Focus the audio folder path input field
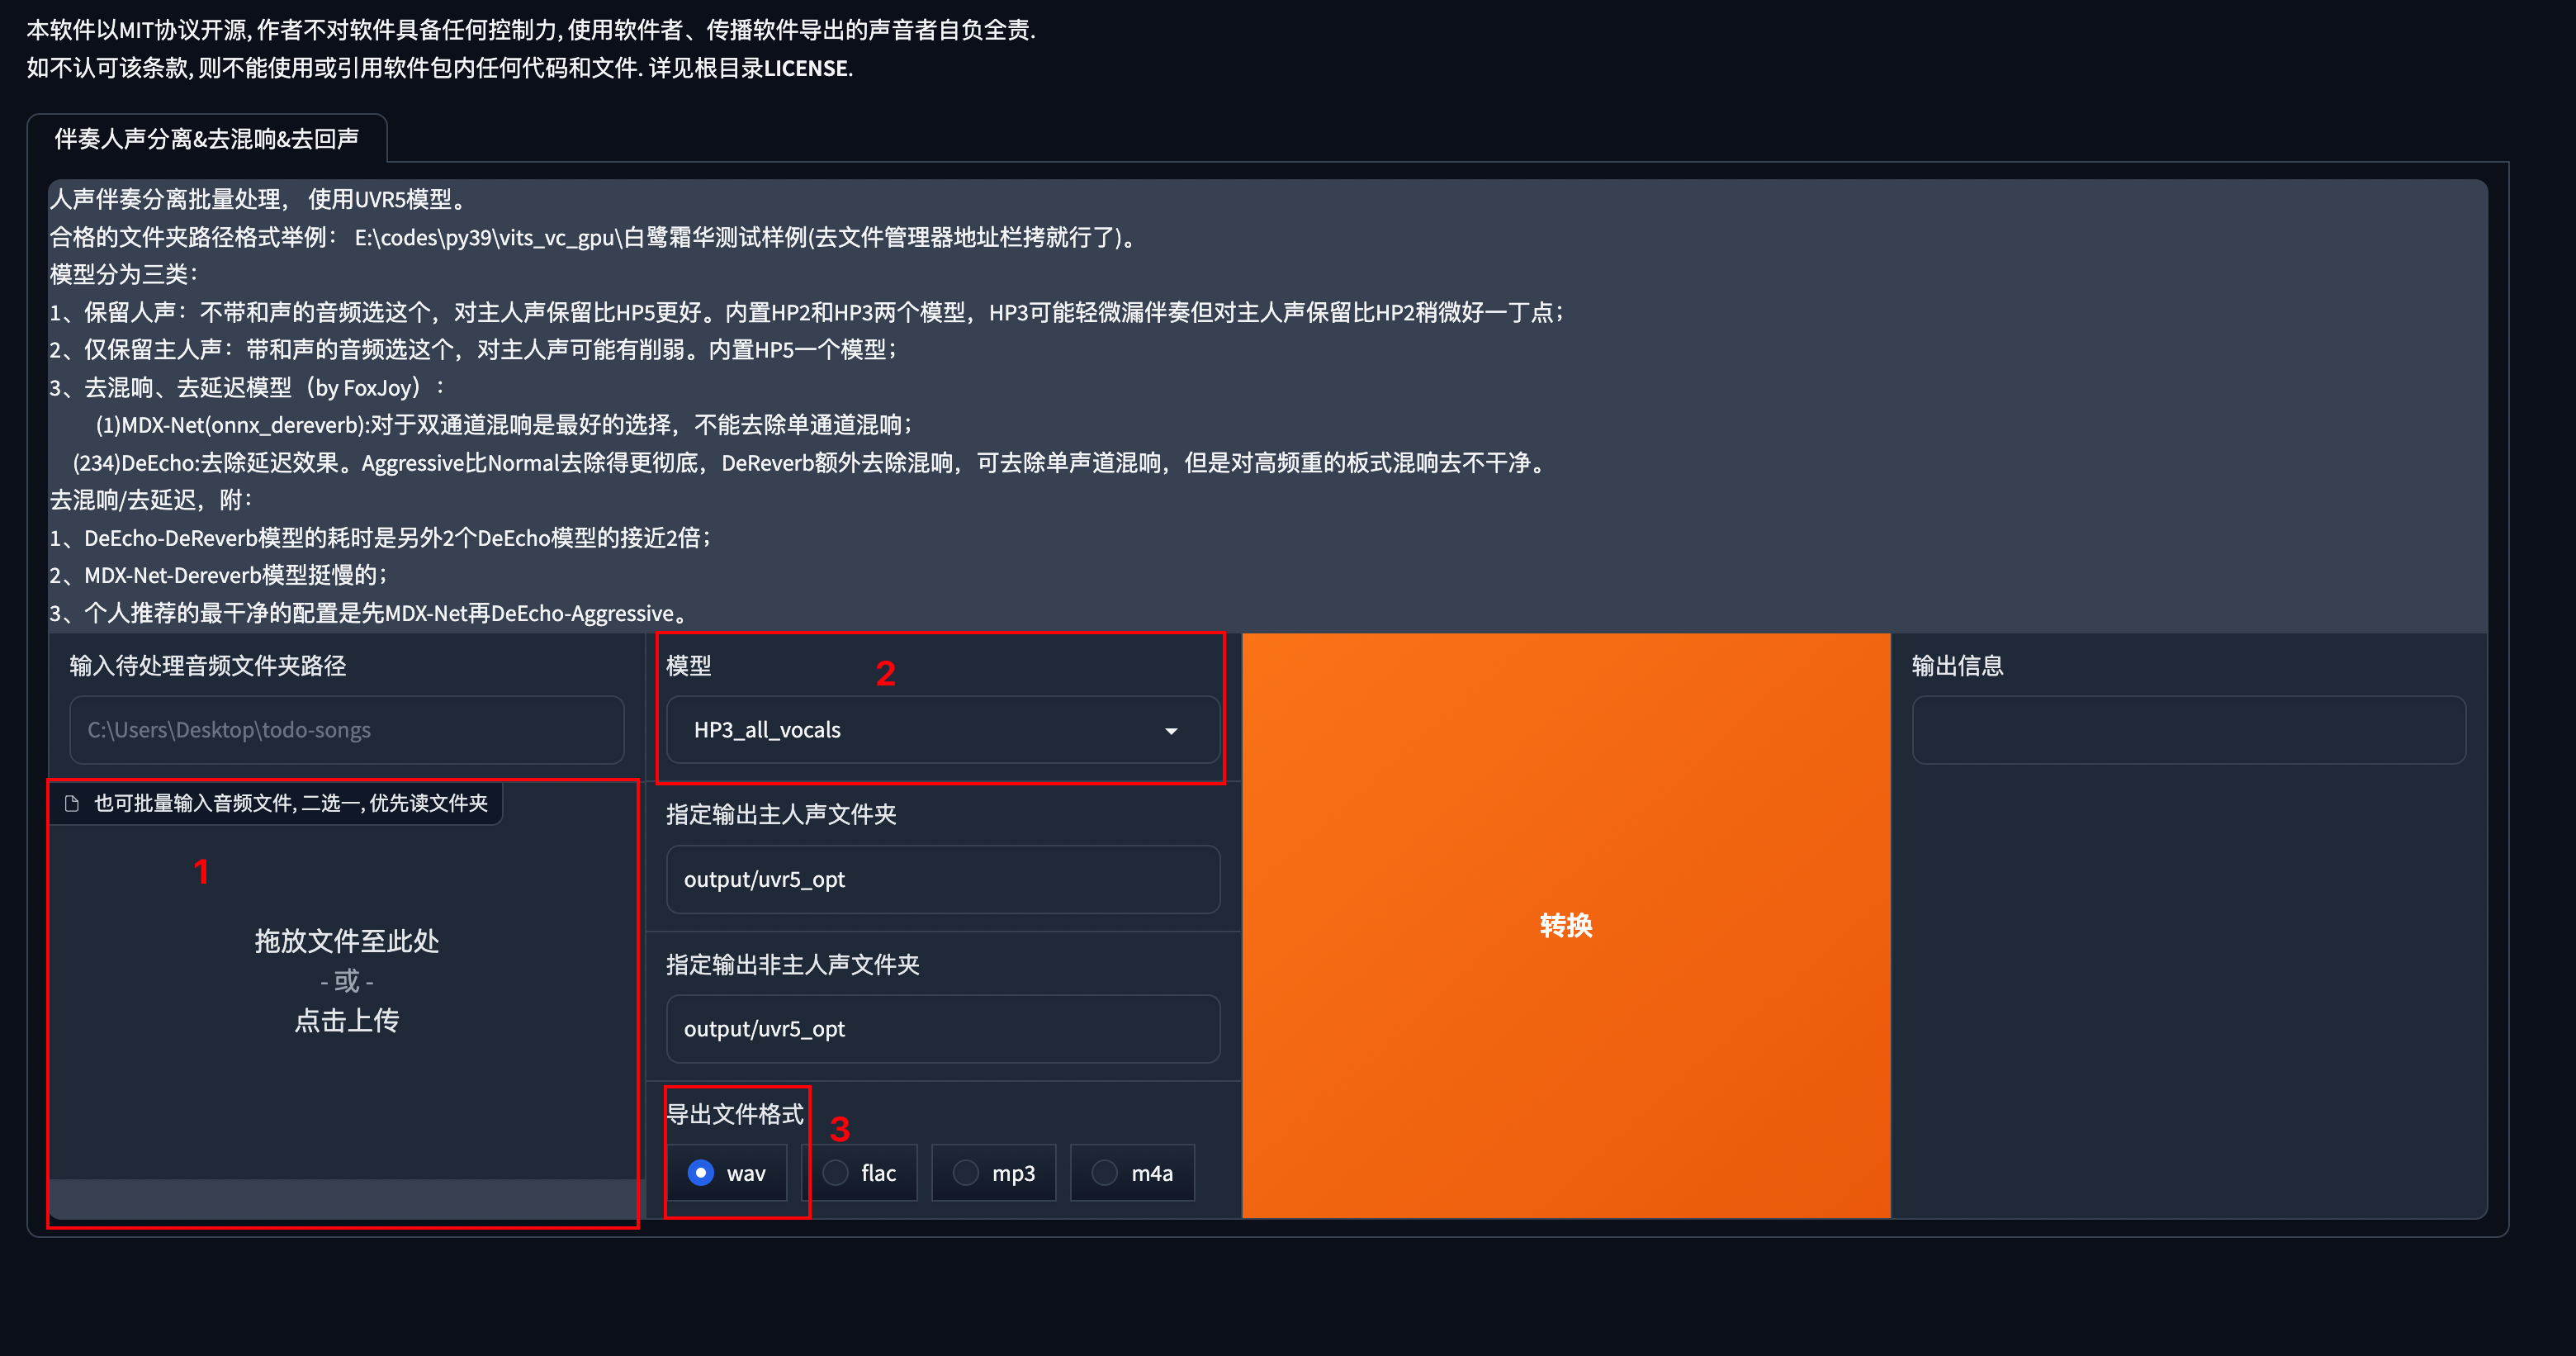 point(346,730)
